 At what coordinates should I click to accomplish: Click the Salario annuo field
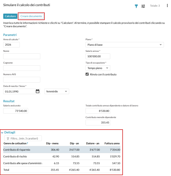[x=98, y=56]
